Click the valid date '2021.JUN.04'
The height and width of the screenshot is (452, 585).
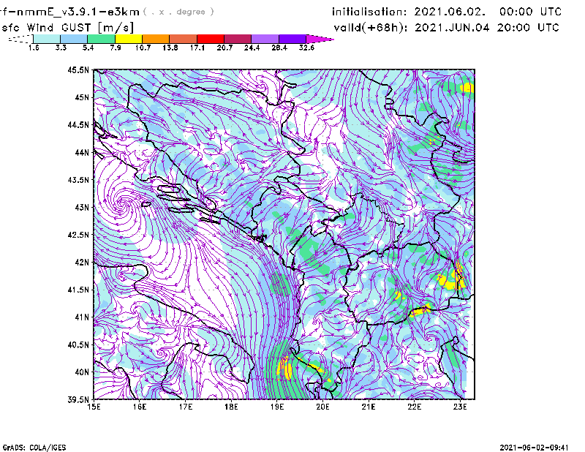point(453,28)
